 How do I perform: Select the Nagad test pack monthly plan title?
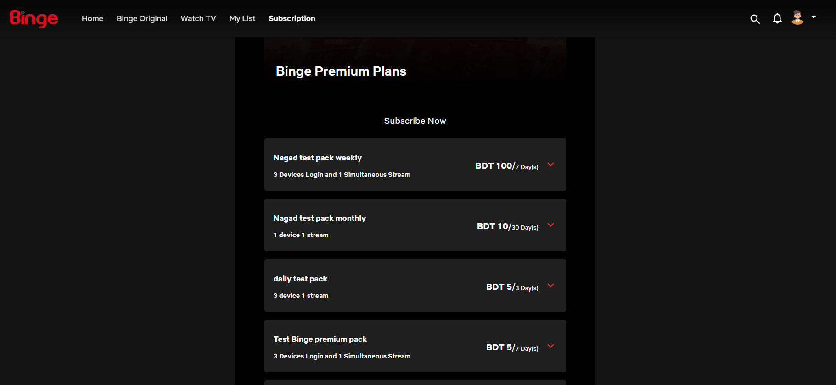coord(320,218)
